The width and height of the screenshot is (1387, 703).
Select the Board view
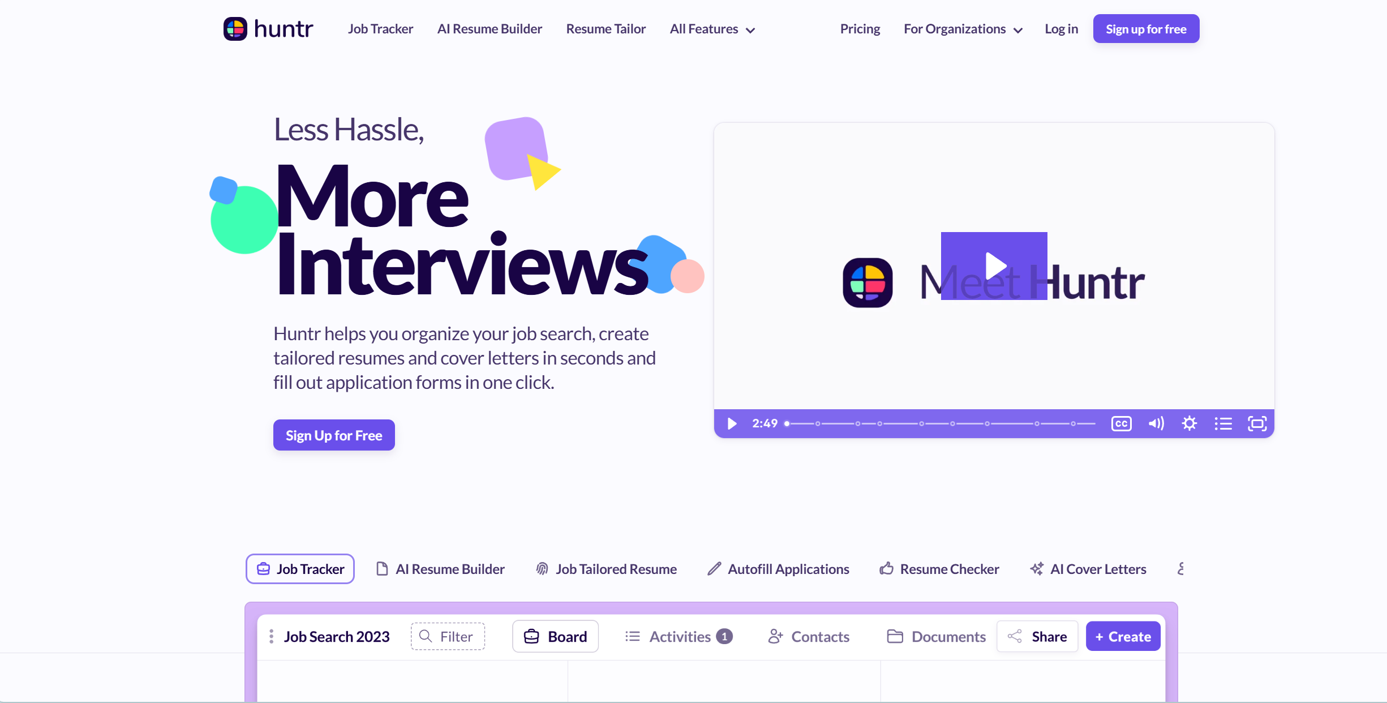click(x=555, y=637)
